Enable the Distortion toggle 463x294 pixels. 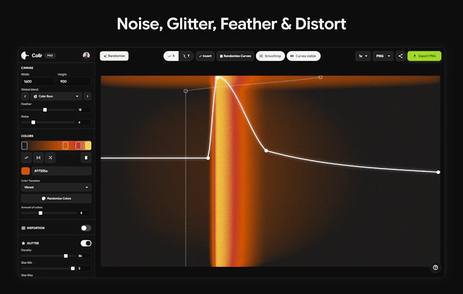tap(86, 228)
